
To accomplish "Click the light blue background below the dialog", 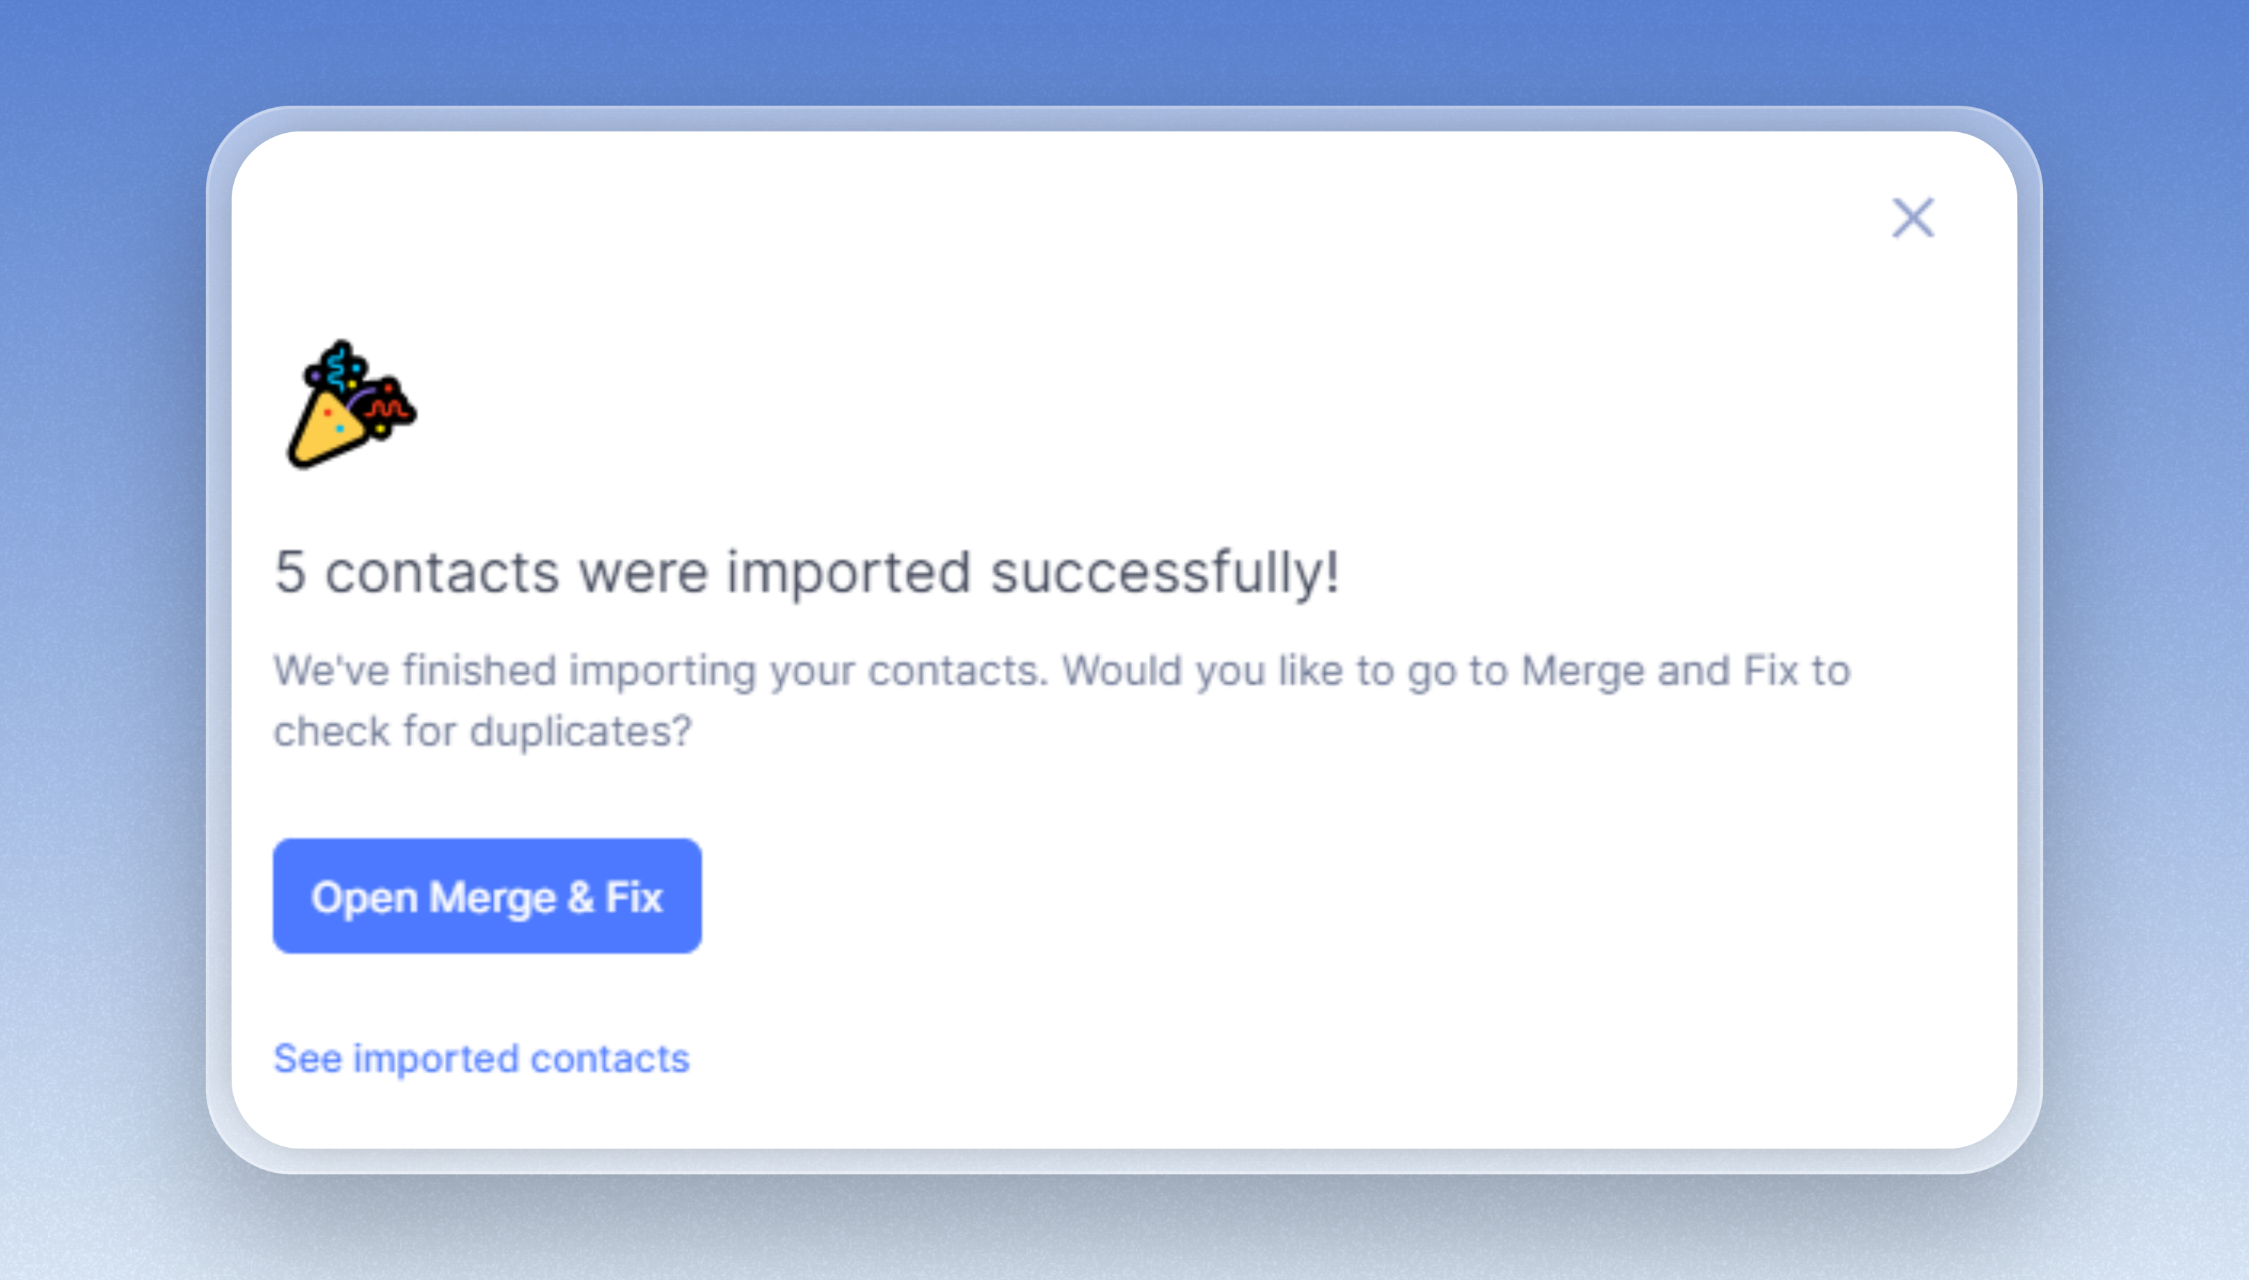I will [x=1124, y=1231].
